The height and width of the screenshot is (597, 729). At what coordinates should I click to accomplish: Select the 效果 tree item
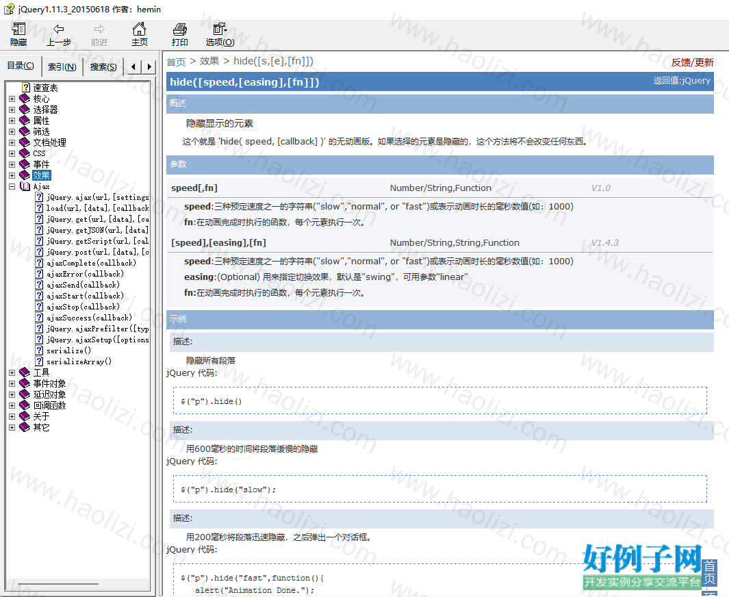[x=41, y=175]
